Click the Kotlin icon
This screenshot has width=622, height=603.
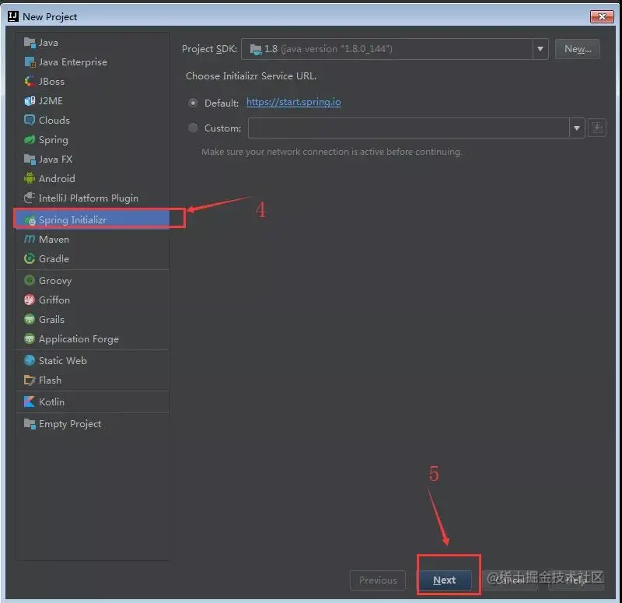click(30, 401)
